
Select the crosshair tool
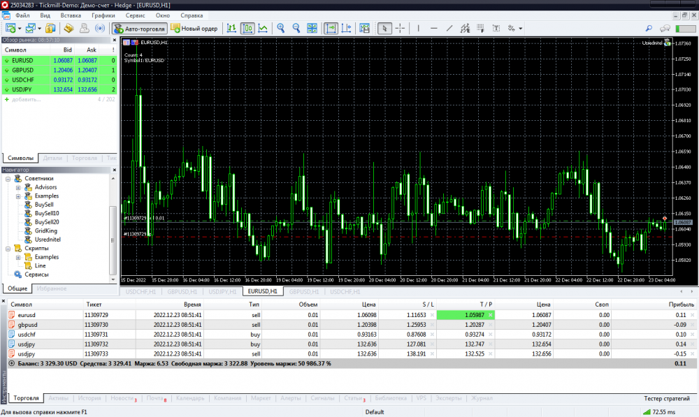400,29
